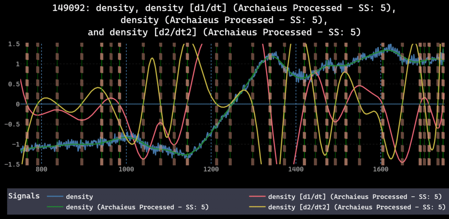Click the x-axis tick label 1200

pos(211,169)
